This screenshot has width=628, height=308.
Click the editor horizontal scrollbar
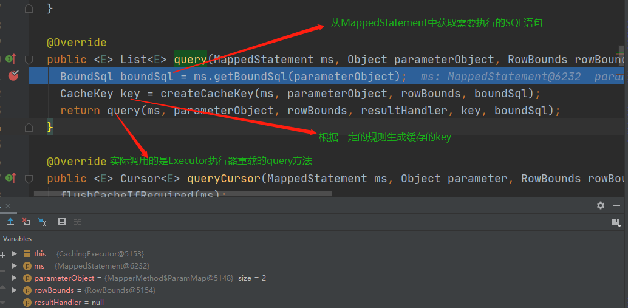(183, 194)
